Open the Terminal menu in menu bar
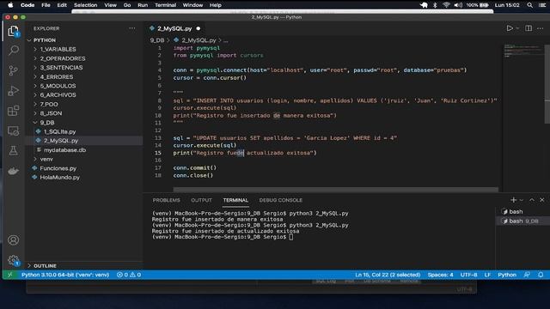The height and width of the screenshot is (309, 550). [x=165, y=5]
